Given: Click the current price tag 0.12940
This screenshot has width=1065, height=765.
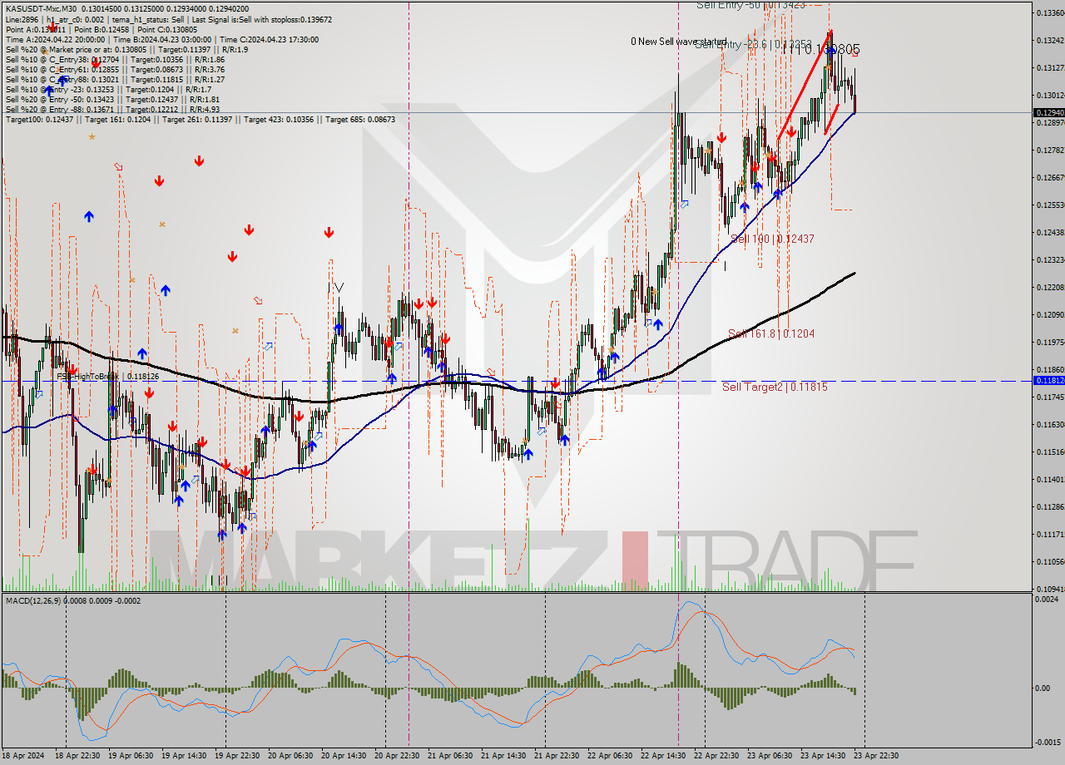Looking at the screenshot, I should point(1048,112).
